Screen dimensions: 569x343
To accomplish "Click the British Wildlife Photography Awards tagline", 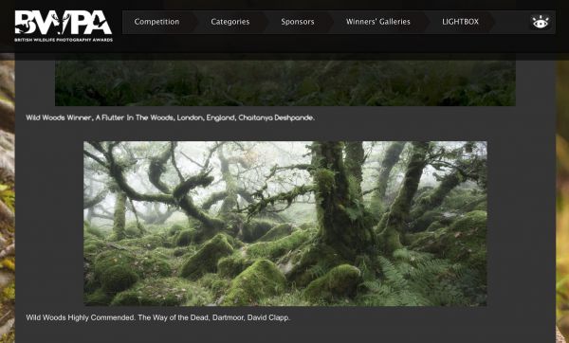I will pyautogui.click(x=64, y=40).
